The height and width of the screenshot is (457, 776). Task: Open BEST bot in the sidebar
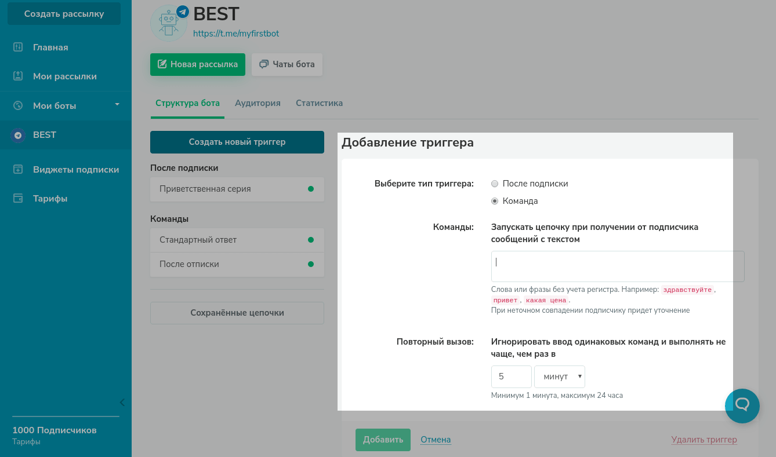point(66,135)
